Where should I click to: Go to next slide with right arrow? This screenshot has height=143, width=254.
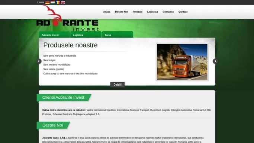coord(215,61)
